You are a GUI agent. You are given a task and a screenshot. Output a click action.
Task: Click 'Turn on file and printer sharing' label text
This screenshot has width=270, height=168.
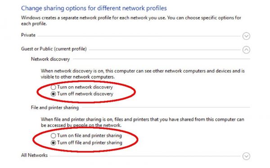point(90,136)
